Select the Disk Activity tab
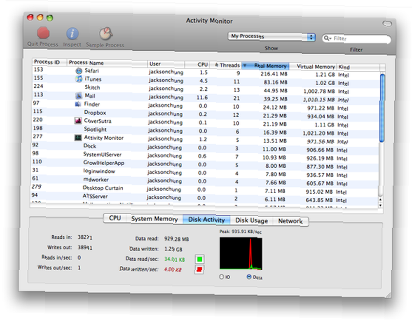 (206, 220)
